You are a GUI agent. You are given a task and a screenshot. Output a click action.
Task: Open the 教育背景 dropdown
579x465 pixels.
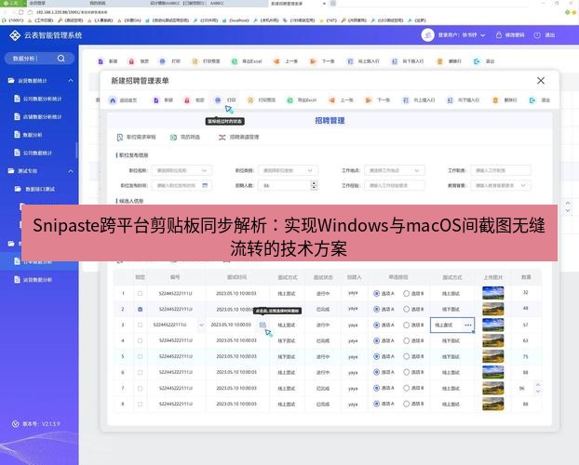501,185
